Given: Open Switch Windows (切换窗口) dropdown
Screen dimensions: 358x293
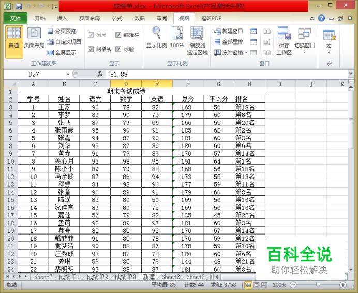Looking at the screenshot, I should [305, 41].
